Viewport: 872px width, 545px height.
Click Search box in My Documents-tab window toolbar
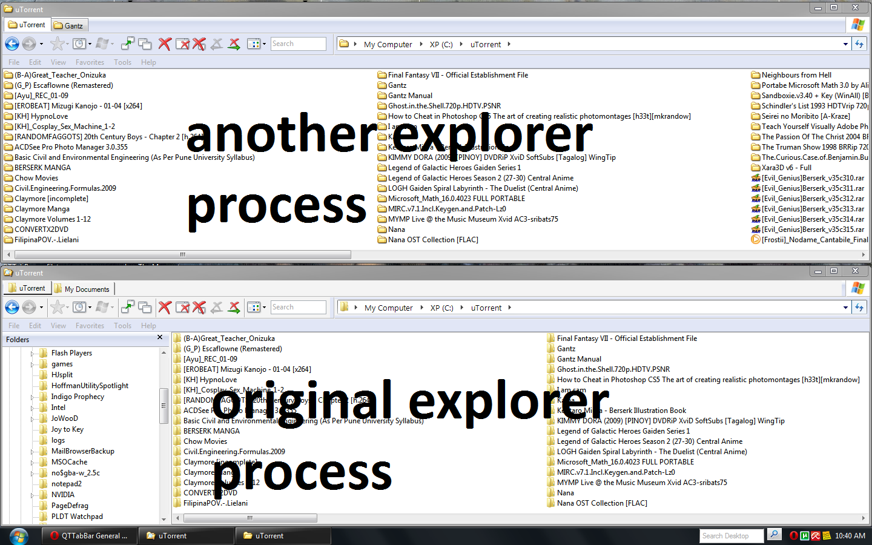(x=298, y=307)
